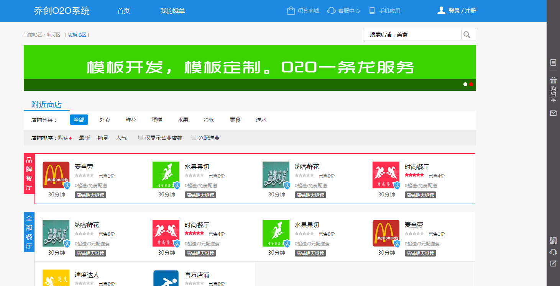Check the 免配送费 option
This screenshot has width=560, height=286.
coord(194,137)
